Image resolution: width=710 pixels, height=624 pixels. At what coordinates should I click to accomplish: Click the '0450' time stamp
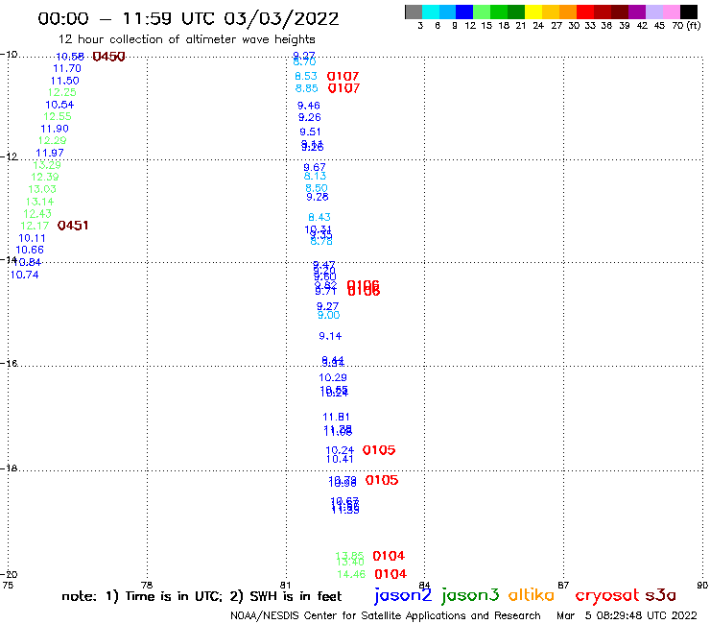pyautogui.click(x=108, y=57)
